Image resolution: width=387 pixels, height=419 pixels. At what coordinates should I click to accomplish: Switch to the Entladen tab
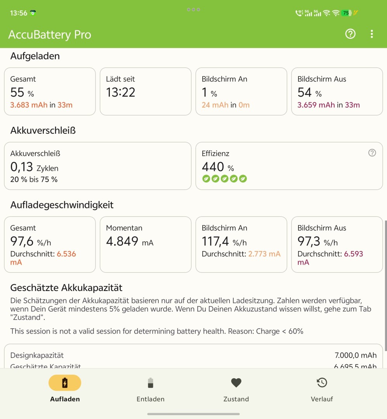tap(150, 390)
